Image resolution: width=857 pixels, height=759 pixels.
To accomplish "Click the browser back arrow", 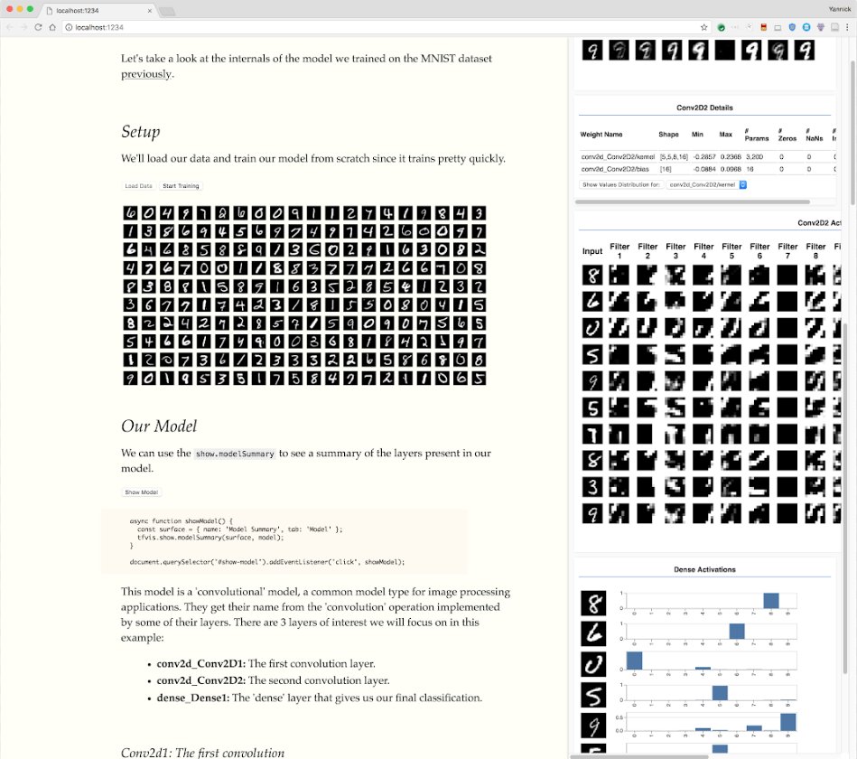I will click(x=10, y=27).
